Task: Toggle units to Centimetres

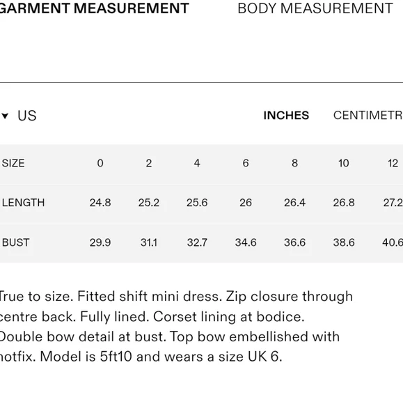Action: click(368, 116)
